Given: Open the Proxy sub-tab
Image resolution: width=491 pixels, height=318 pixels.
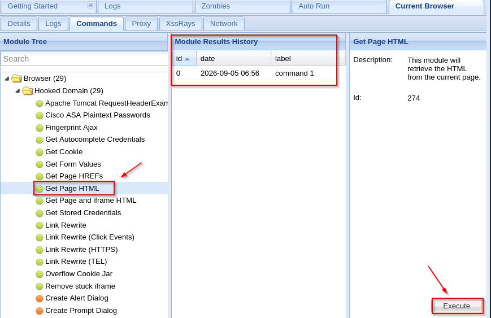Looking at the screenshot, I should [141, 24].
